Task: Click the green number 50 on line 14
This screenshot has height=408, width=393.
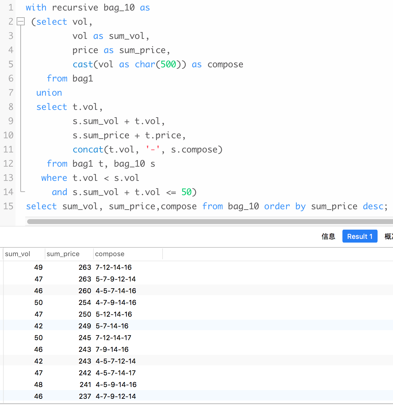Action: (186, 192)
